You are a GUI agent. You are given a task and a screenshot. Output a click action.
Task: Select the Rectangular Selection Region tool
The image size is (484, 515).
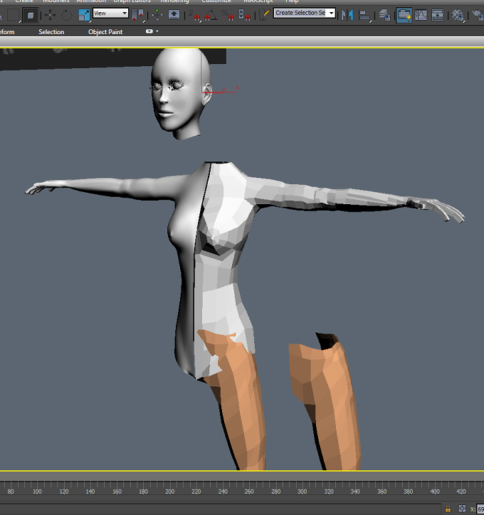(14, 15)
